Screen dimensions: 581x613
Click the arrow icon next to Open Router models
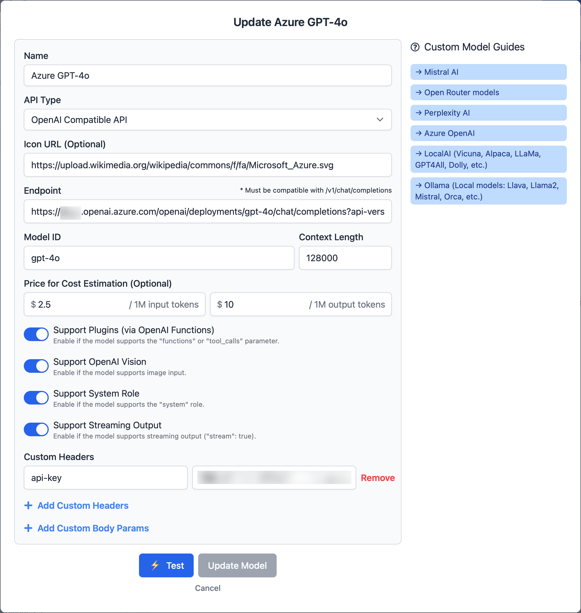419,92
